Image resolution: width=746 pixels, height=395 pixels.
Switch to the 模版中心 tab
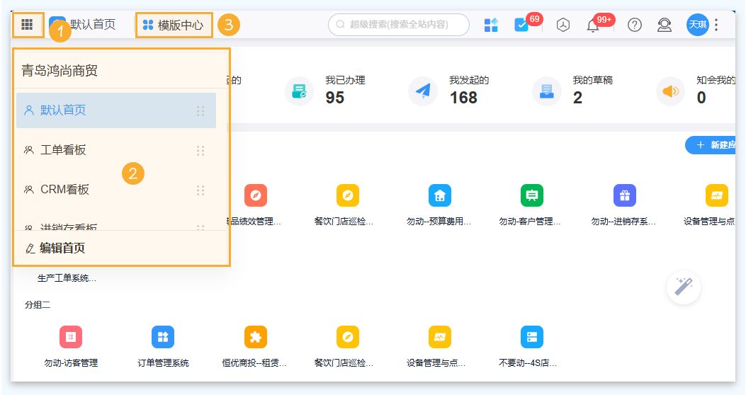tap(174, 25)
